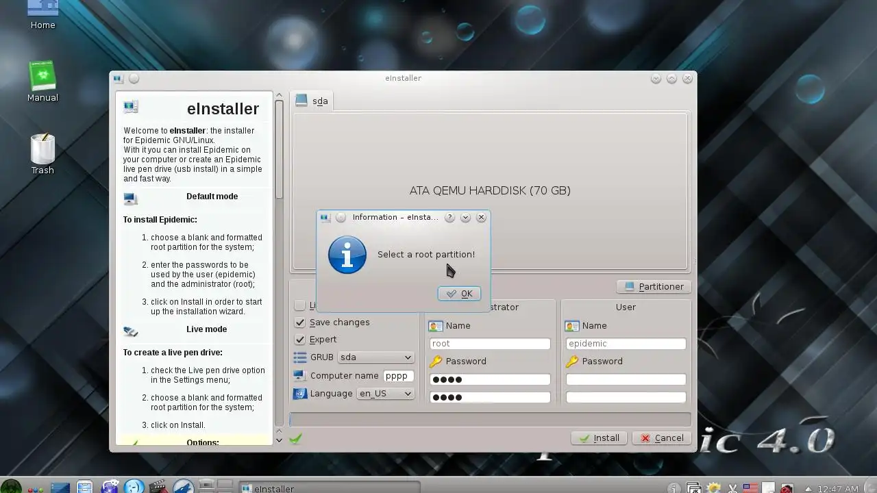Click the first Administrator password field
Screen dimensions: 877x493
(x=490, y=379)
